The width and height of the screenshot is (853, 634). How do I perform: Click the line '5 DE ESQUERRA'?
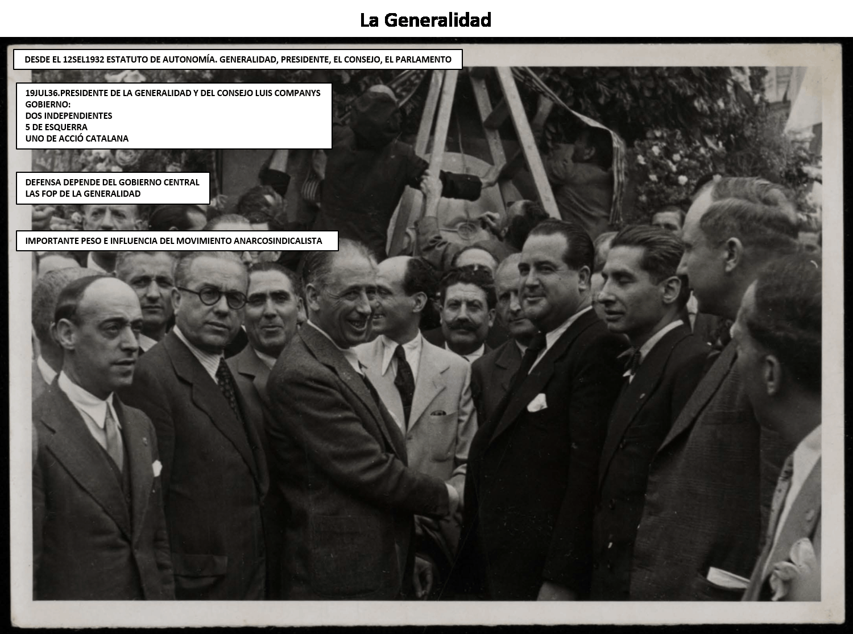point(56,127)
